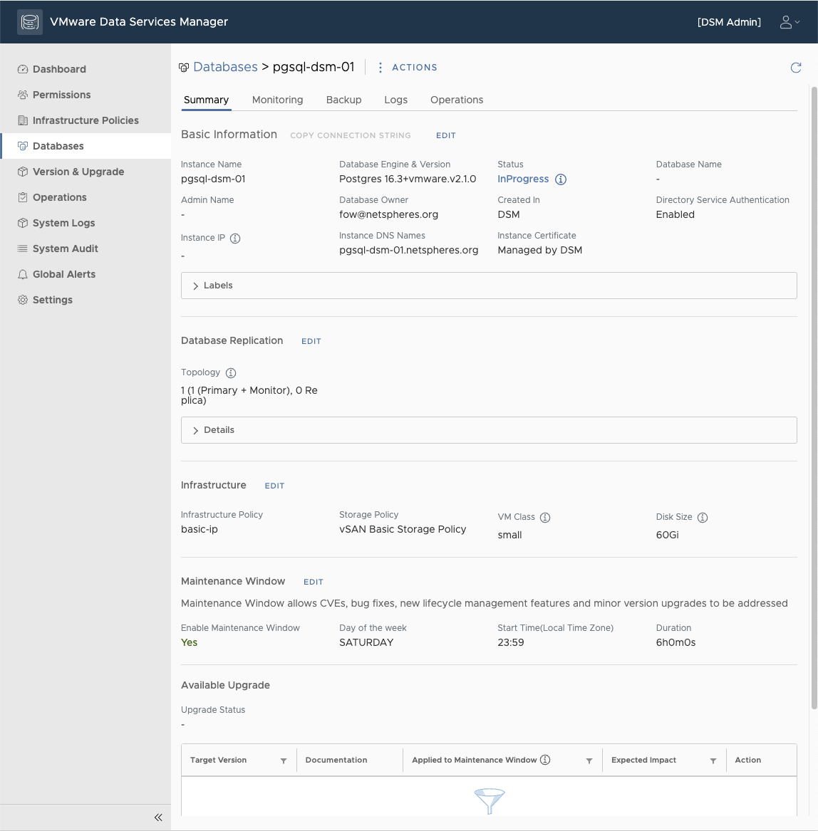Click the 23:59 start time value
The width and height of the screenshot is (818, 831).
(x=511, y=642)
